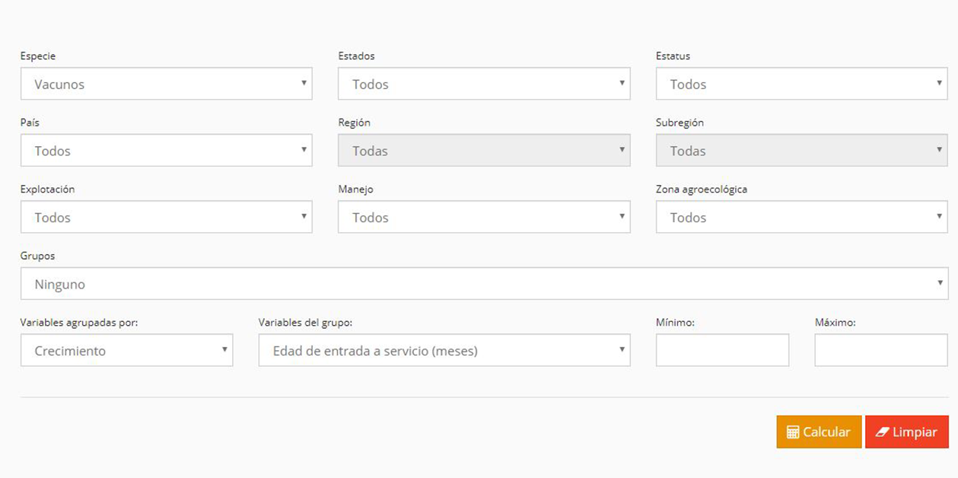
Task: Open the Grupos dropdown showing Ninguno
Action: click(x=484, y=284)
